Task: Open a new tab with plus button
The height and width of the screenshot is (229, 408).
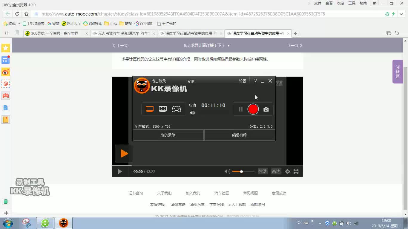Action: pos(295,33)
